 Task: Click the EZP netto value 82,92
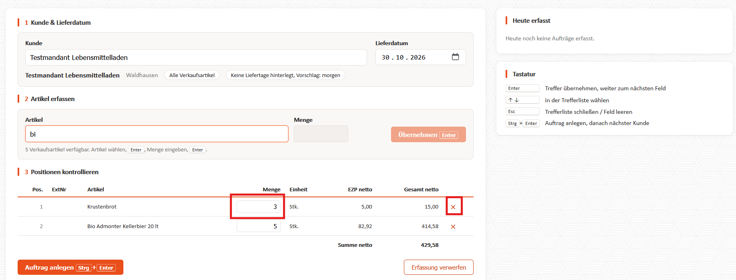pos(365,226)
